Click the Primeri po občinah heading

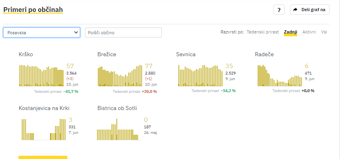click(33, 10)
